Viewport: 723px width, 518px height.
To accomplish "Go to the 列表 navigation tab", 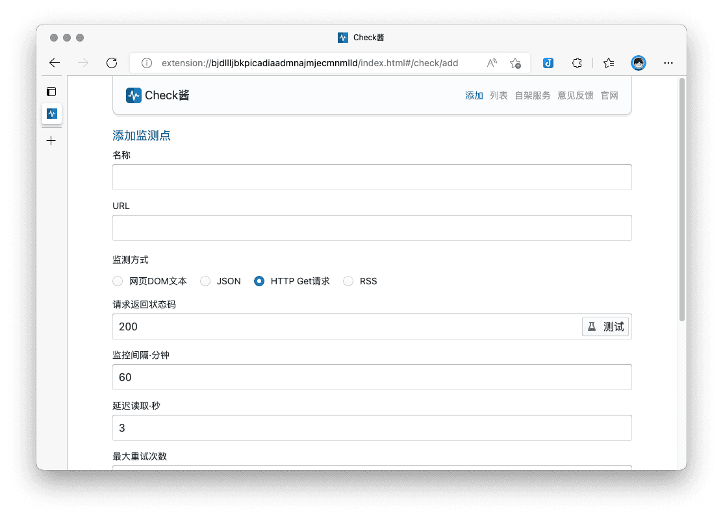I will click(x=499, y=95).
